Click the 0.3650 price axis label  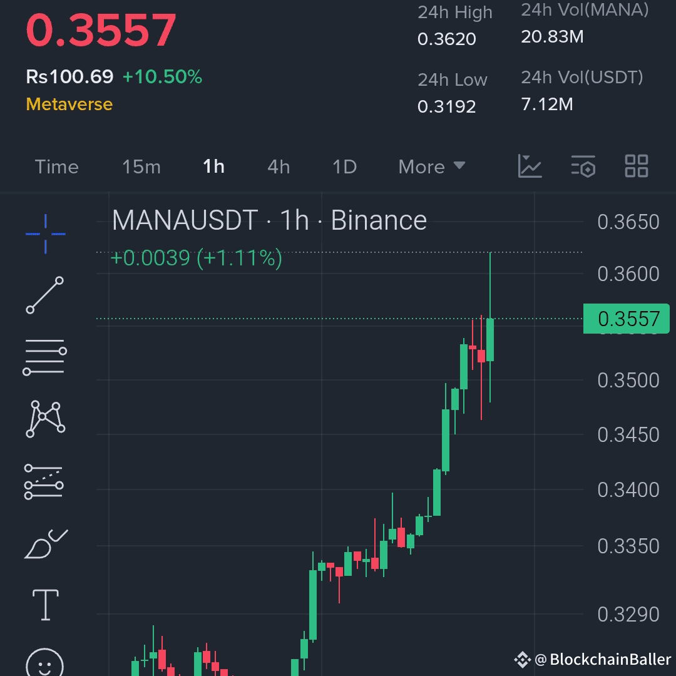coord(628,222)
